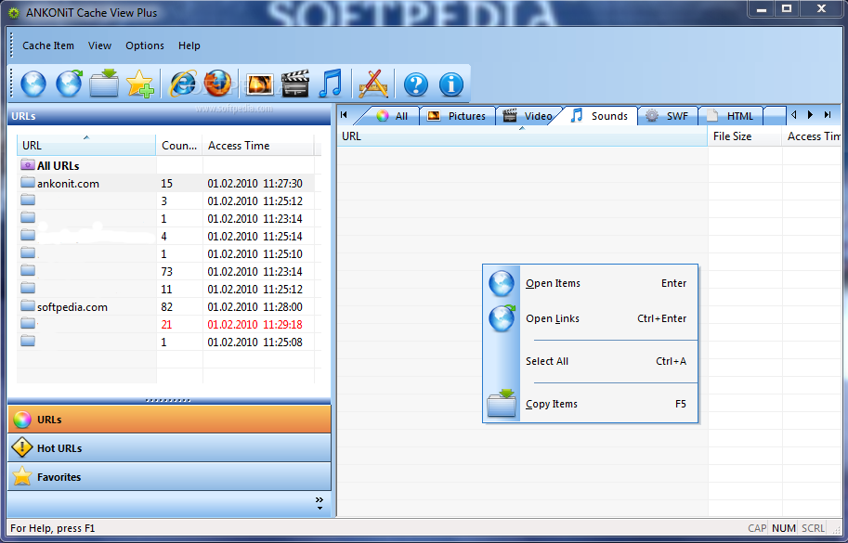Sort by URL column in left panel
The height and width of the screenshot is (543, 848).
point(86,146)
